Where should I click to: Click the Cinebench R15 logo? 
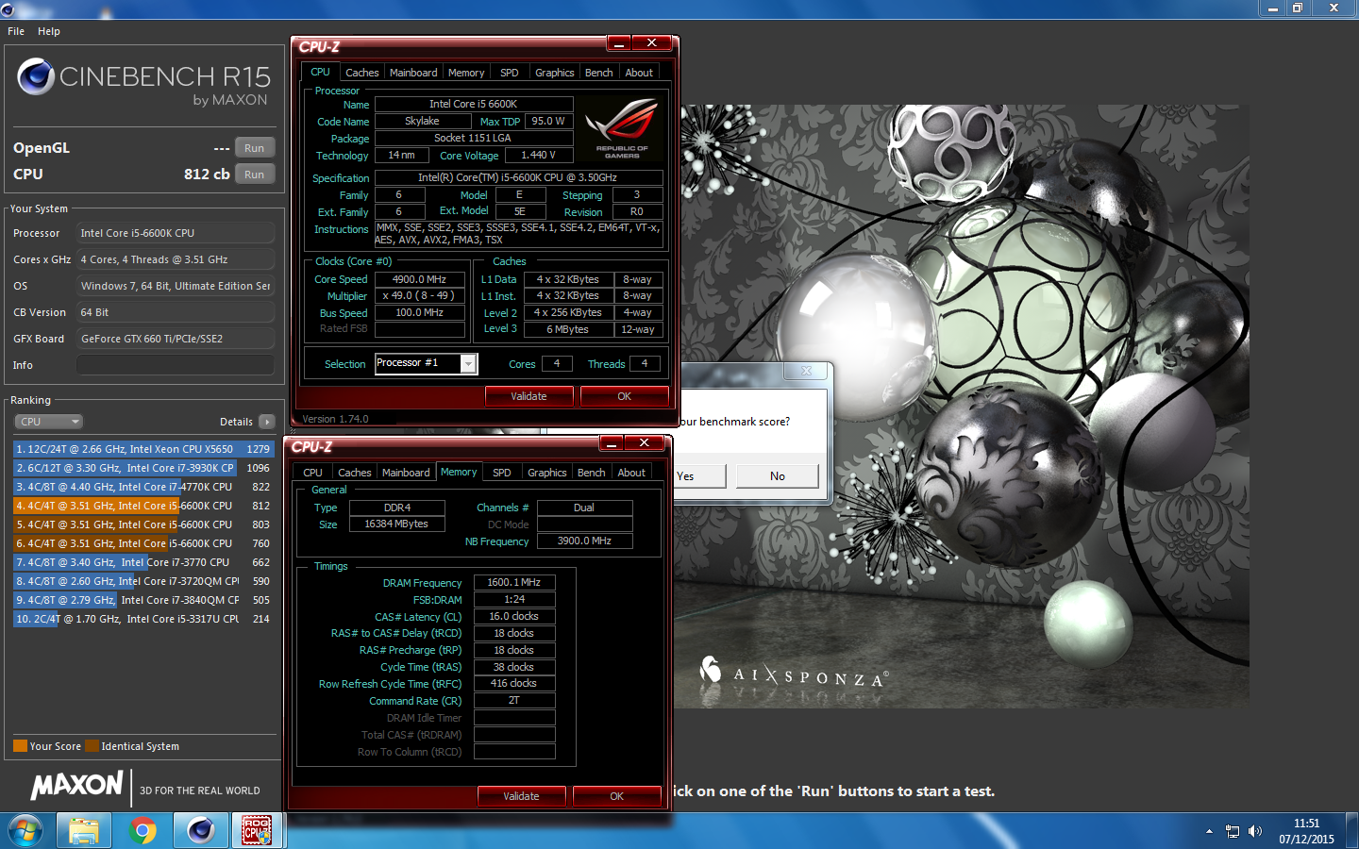coord(143,83)
